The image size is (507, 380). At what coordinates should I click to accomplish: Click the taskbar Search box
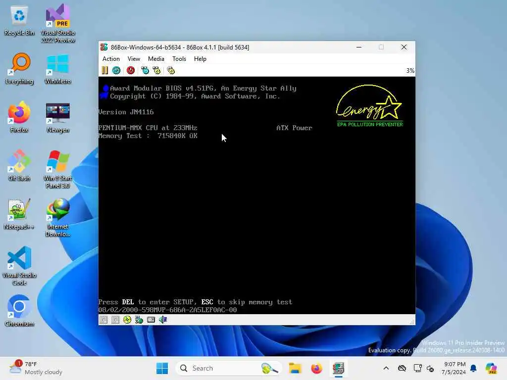(x=228, y=368)
